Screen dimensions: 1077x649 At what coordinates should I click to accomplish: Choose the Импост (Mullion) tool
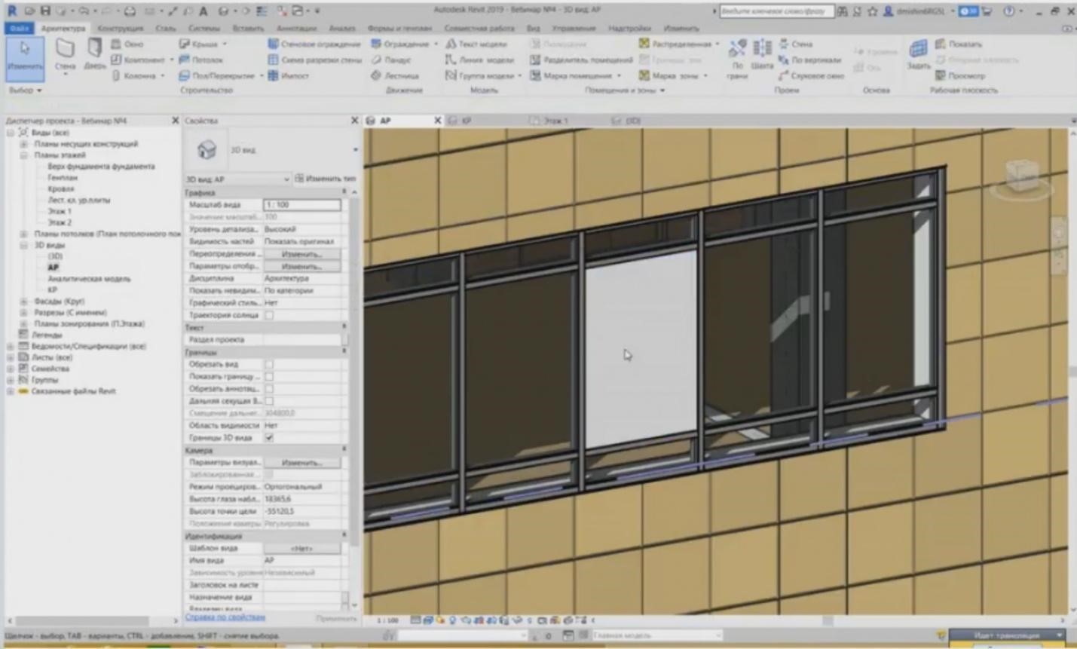click(288, 75)
